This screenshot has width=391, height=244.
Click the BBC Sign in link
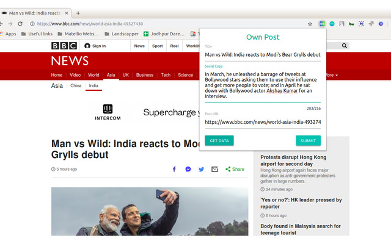95,46
